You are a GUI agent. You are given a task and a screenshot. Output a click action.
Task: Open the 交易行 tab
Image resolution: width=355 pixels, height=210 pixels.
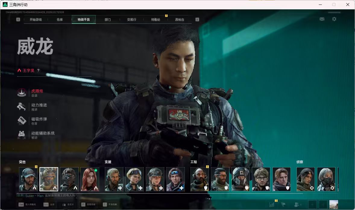[x=132, y=20]
